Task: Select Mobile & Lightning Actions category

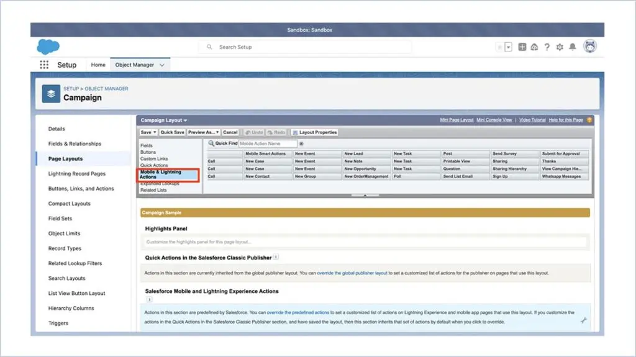Action: 168,174
